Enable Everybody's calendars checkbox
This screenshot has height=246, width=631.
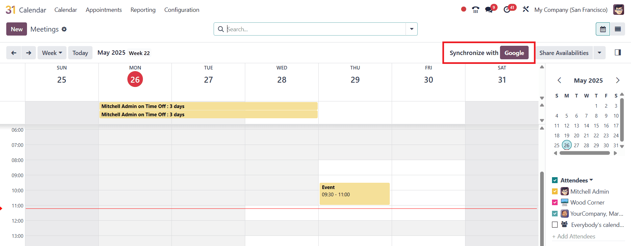555,225
